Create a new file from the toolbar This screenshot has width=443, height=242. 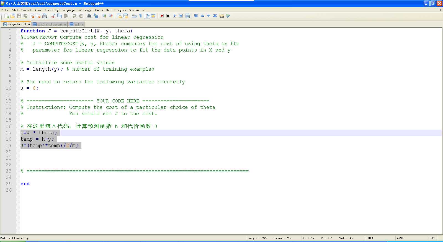[6, 16]
